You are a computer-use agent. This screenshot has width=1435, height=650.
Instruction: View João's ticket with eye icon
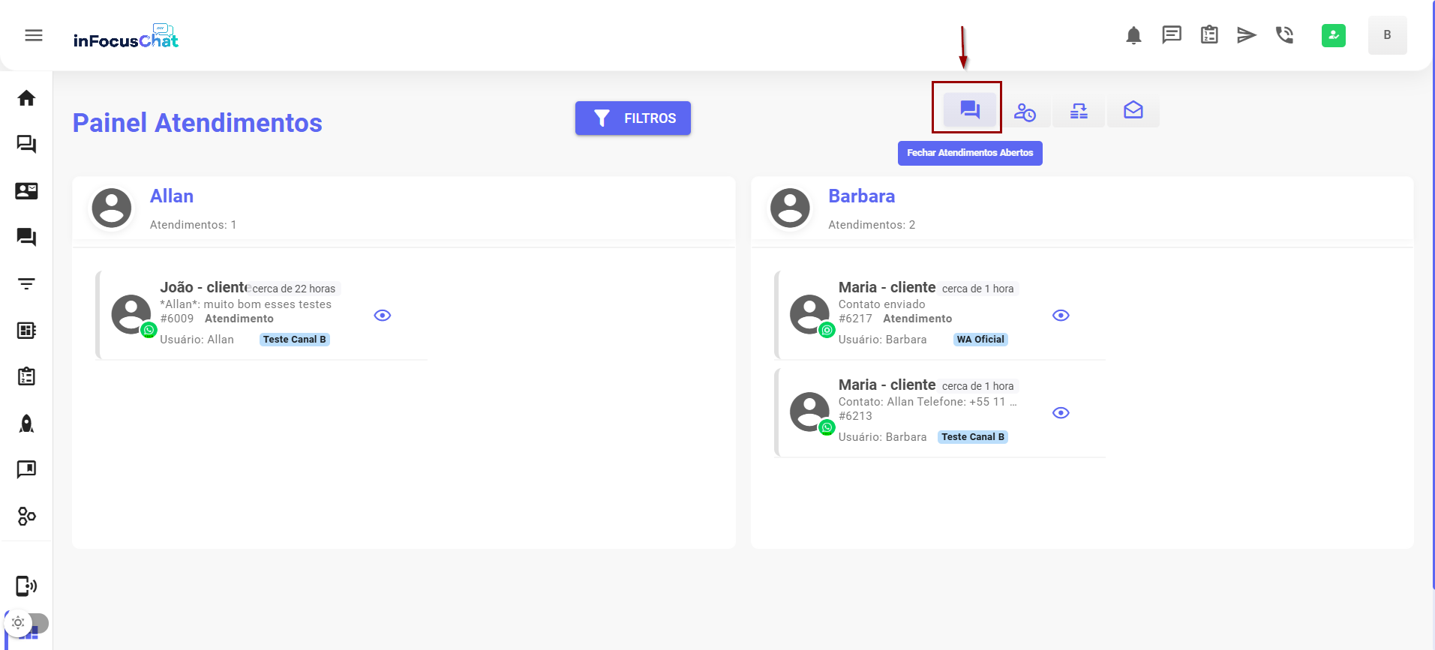click(383, 316)
